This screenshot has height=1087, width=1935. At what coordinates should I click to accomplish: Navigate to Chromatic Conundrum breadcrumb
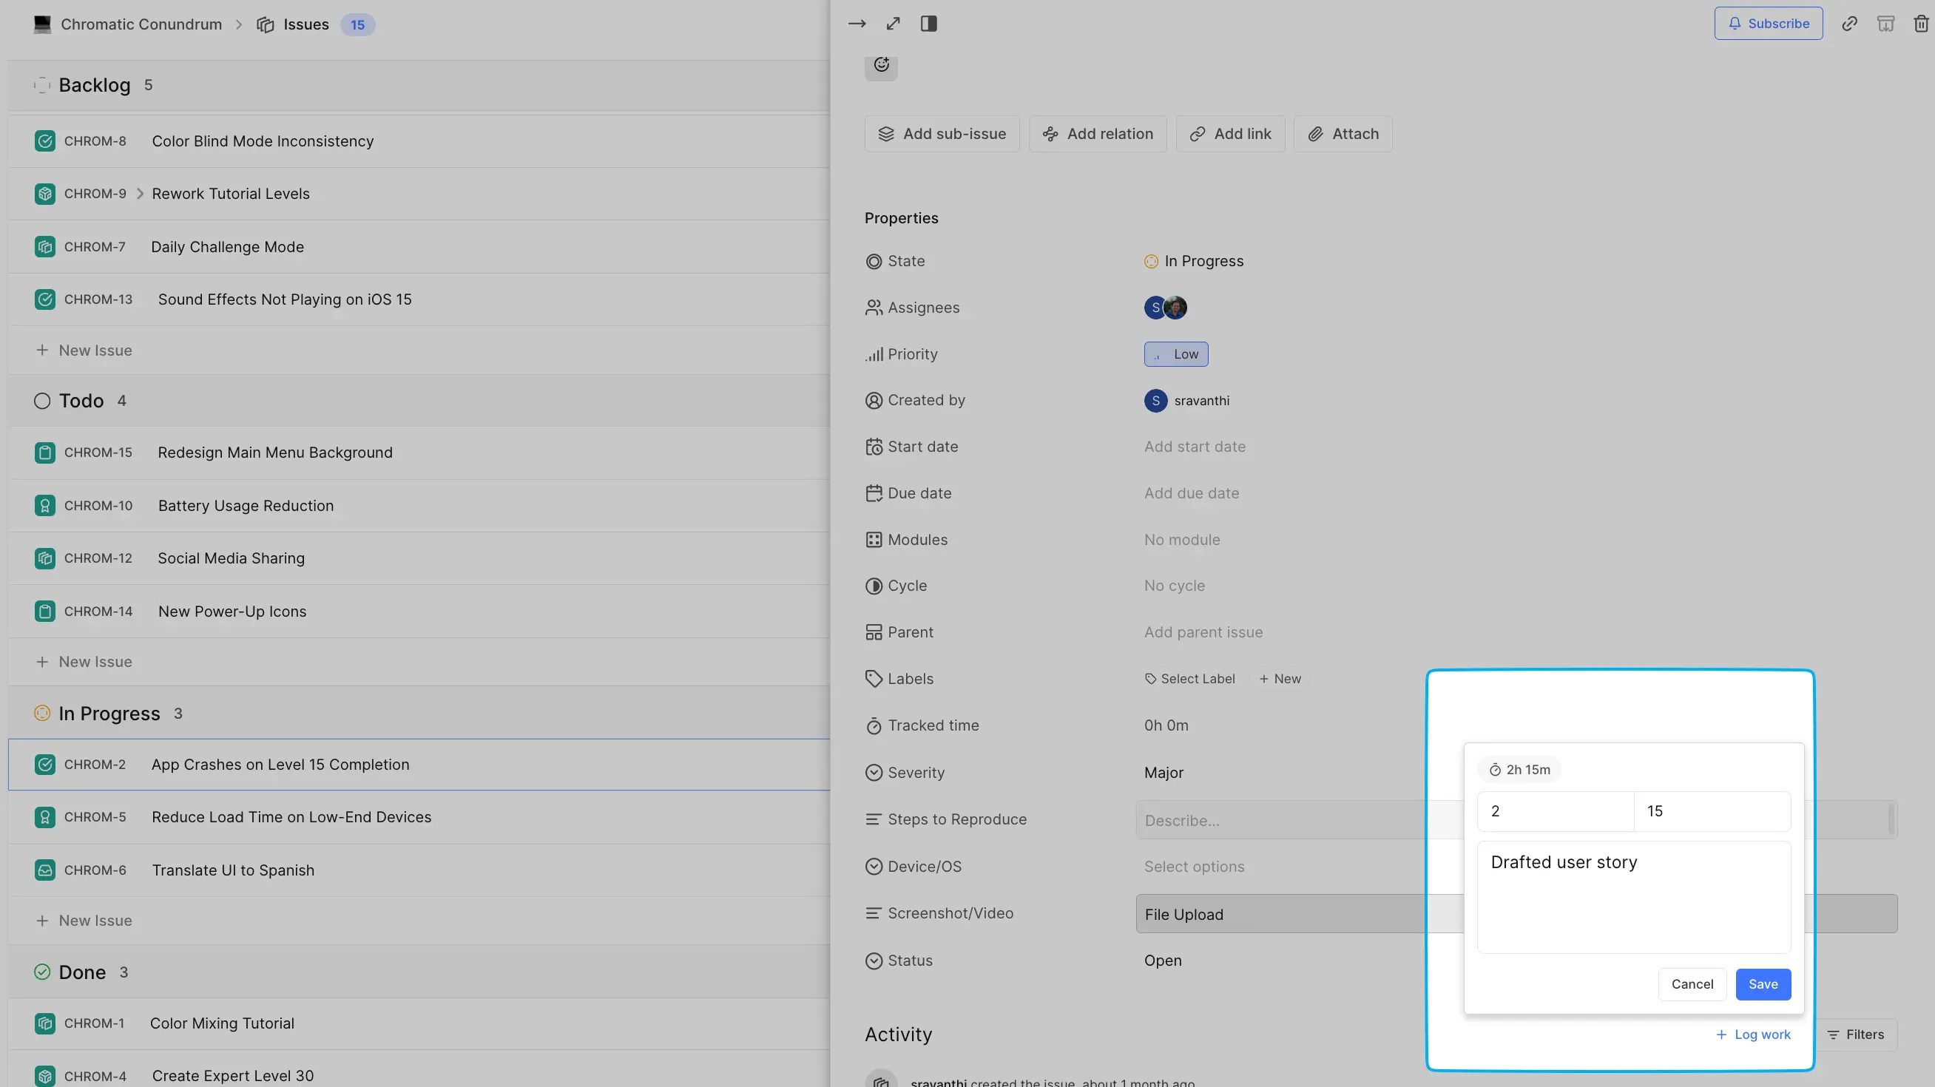[x=140, y=24]
